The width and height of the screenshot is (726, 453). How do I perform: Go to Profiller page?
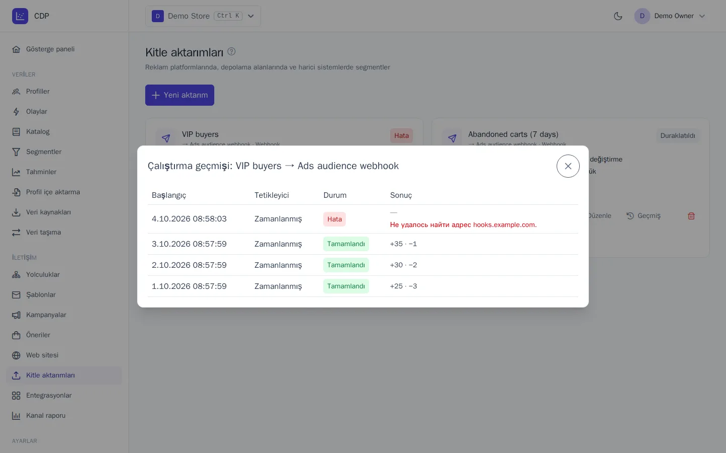[x=64, y=92]
